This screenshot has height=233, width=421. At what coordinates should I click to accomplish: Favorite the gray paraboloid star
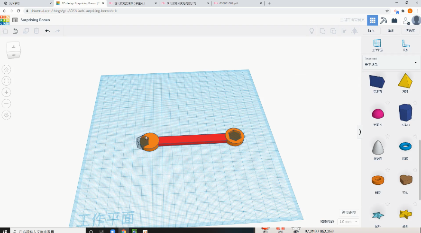pyautogui.click(x=387, y=137)
